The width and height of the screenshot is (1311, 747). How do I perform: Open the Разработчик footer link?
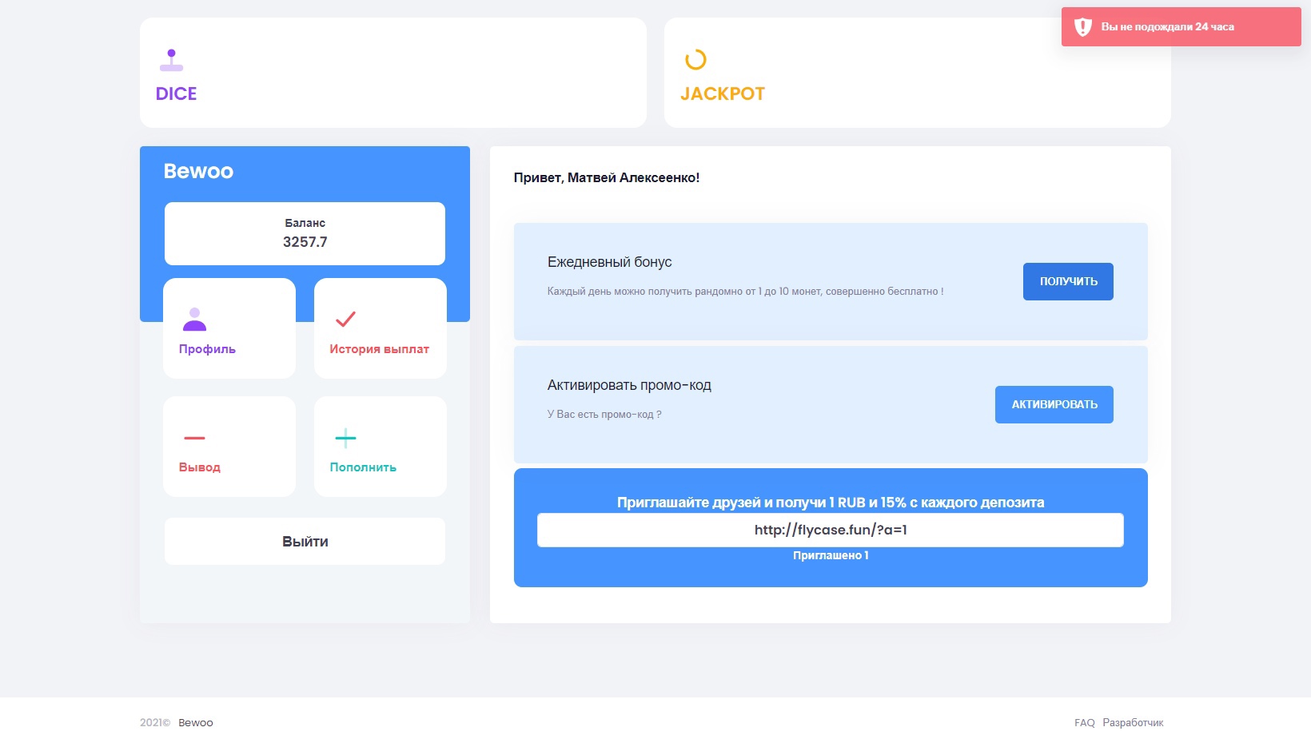1133,723
